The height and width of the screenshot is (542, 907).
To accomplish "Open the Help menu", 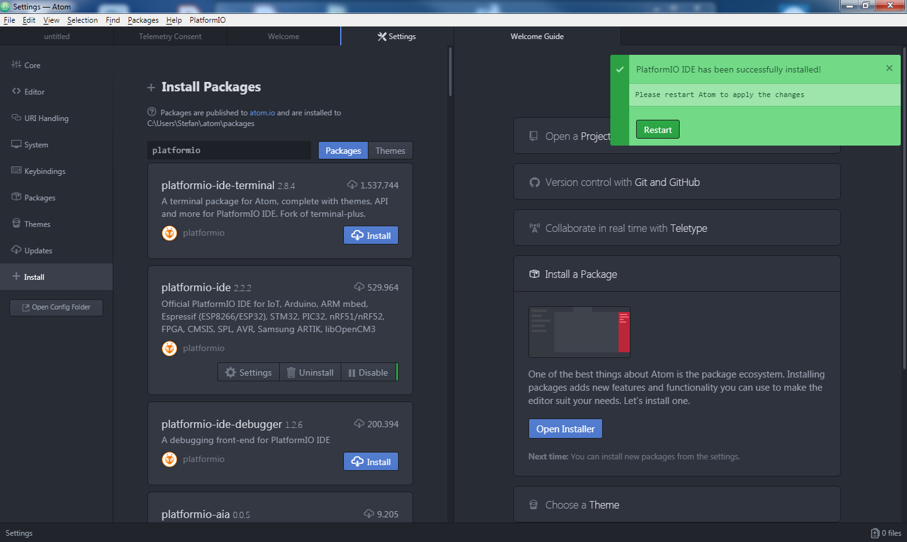I will click(174, 20).
